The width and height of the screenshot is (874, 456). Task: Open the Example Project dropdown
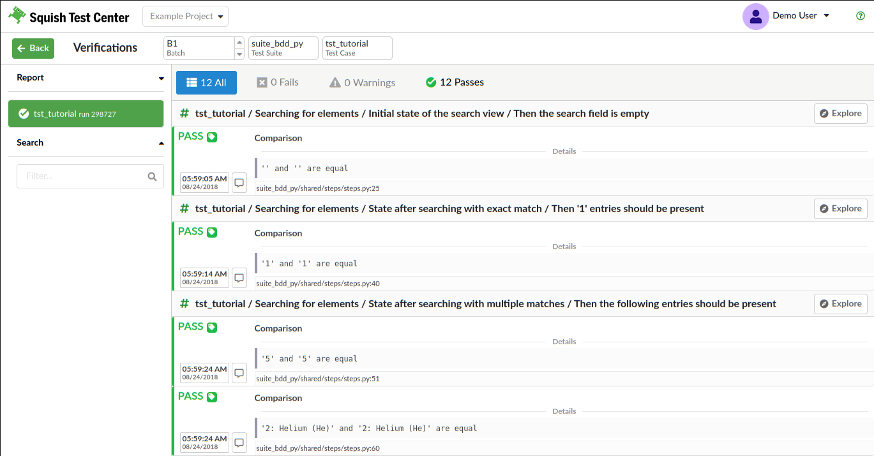point(185,16)
